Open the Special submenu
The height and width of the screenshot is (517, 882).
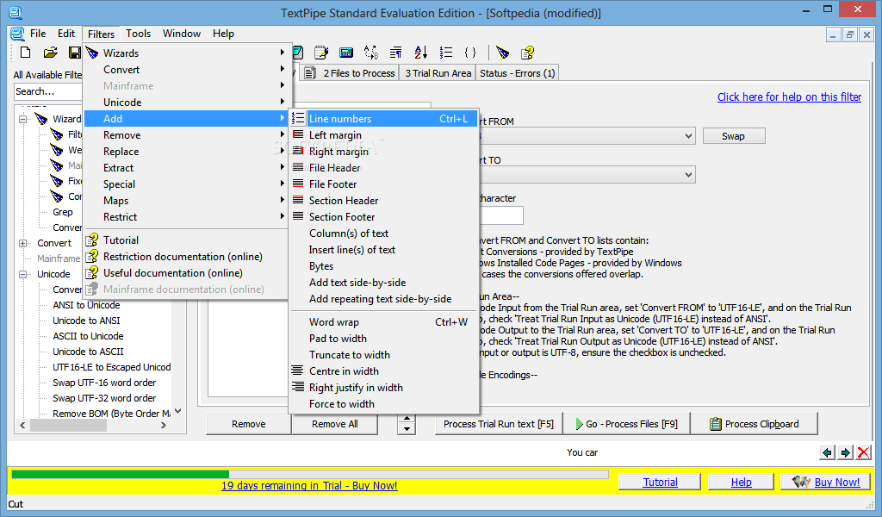[x=187, y=184]
